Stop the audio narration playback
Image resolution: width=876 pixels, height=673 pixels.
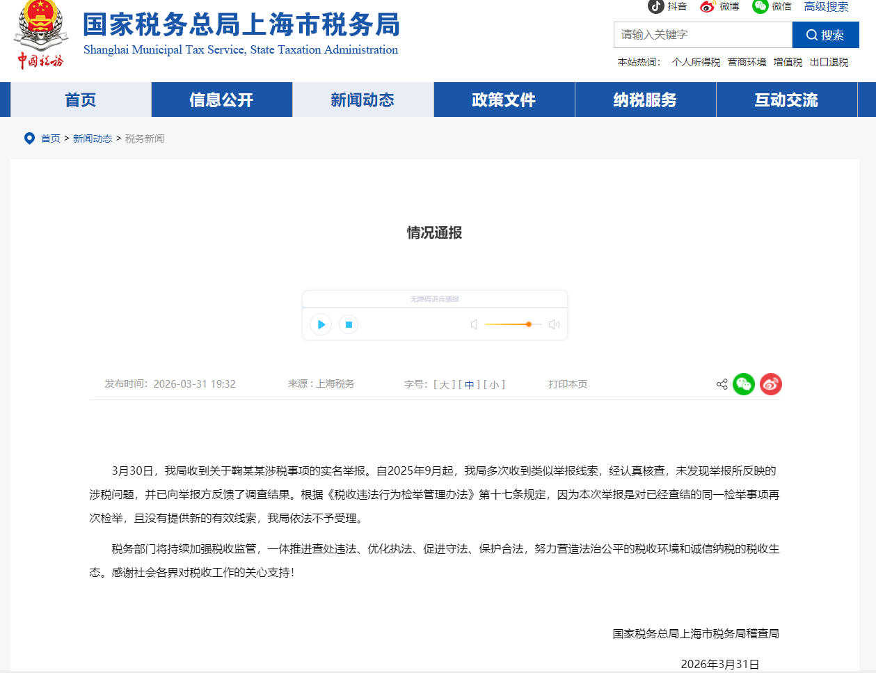[x=349, y=324]
